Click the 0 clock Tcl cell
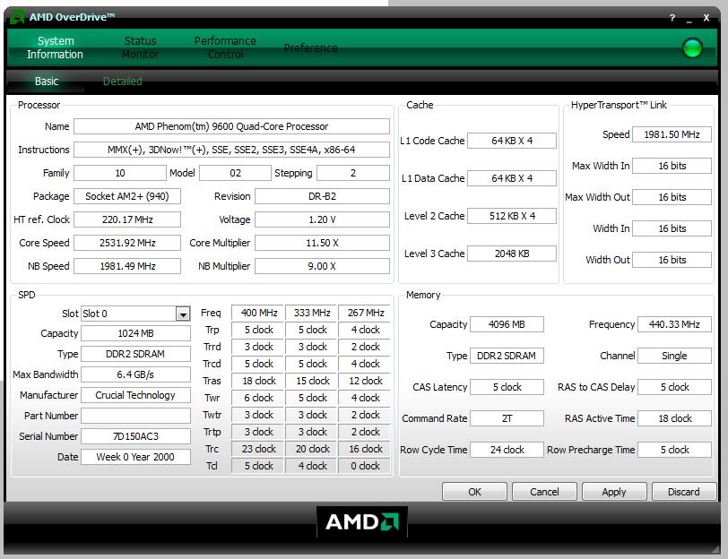The image size is (728, 559). (366, 466)
